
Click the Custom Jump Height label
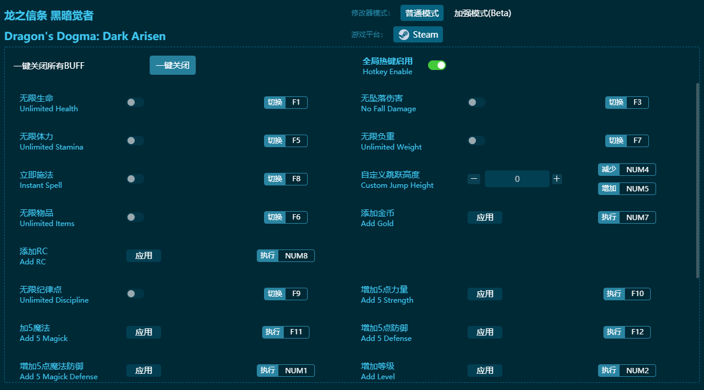coord(397,185)
